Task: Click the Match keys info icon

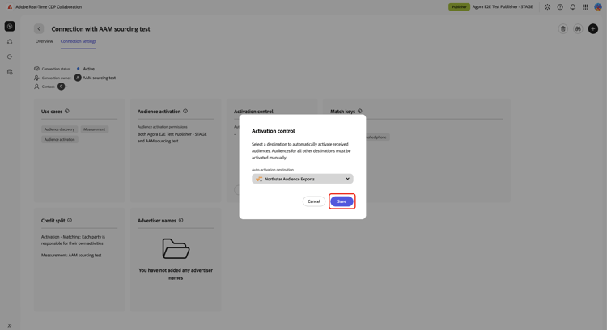Action: click(x=360, y=111)
